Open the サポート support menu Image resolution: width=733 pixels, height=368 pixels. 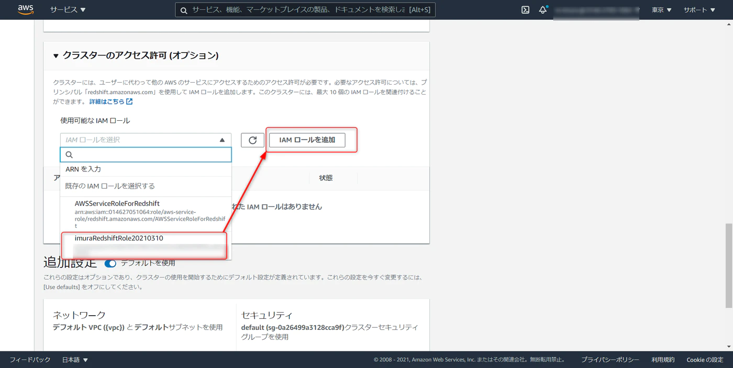click(x=699, y=10)
